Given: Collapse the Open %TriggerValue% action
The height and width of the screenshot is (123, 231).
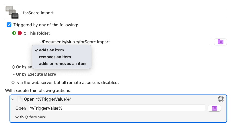Looking at the screenshot, I should pos(13,99).
